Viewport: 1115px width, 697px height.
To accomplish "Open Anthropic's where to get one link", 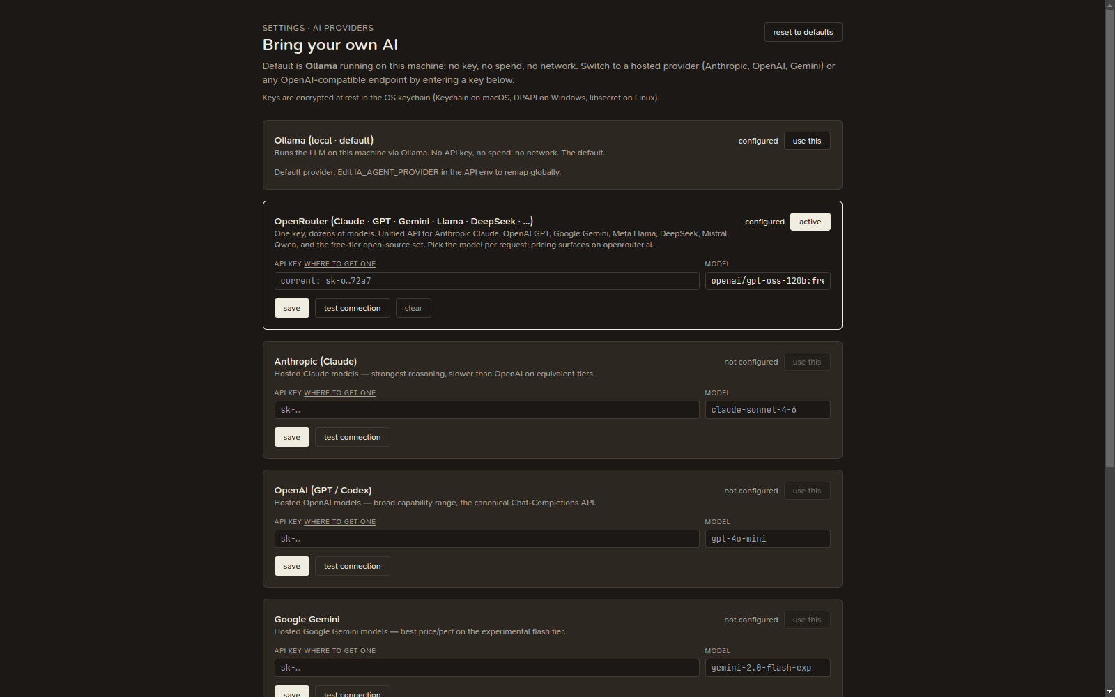I will coord(339,393).
